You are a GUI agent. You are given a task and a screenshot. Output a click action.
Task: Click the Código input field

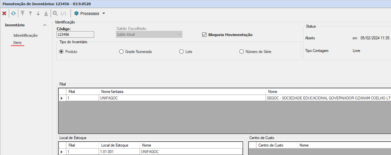point(75,35)
